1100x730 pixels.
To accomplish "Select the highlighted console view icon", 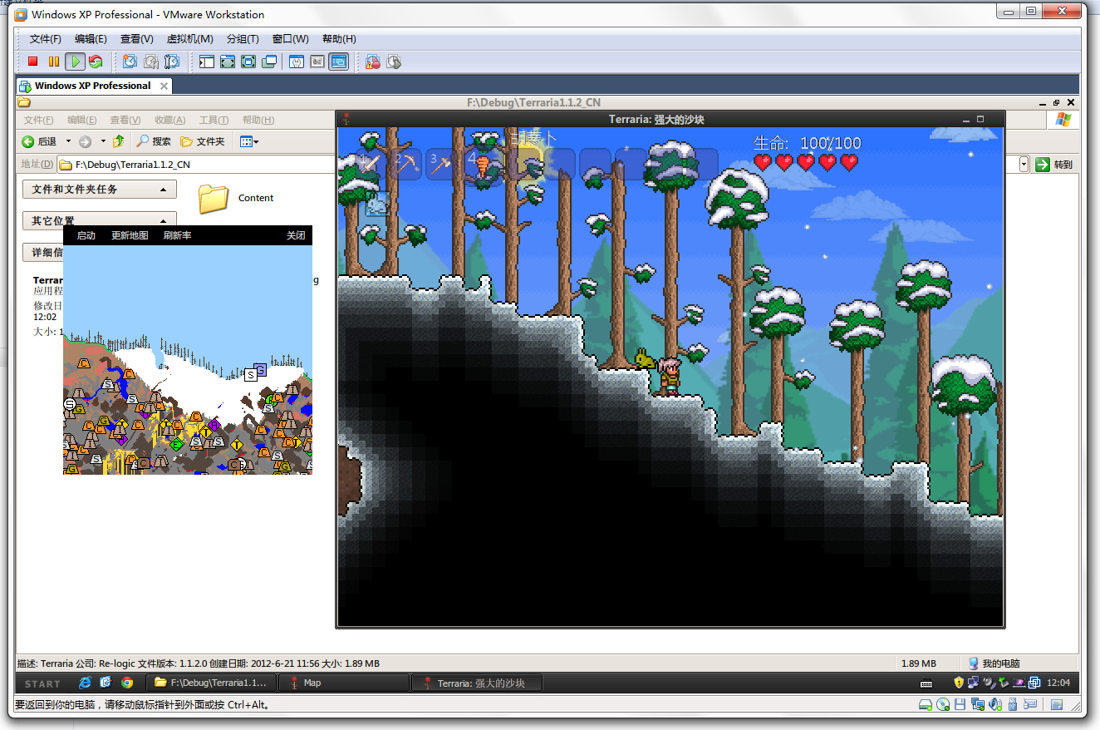I will pos(338,62).
